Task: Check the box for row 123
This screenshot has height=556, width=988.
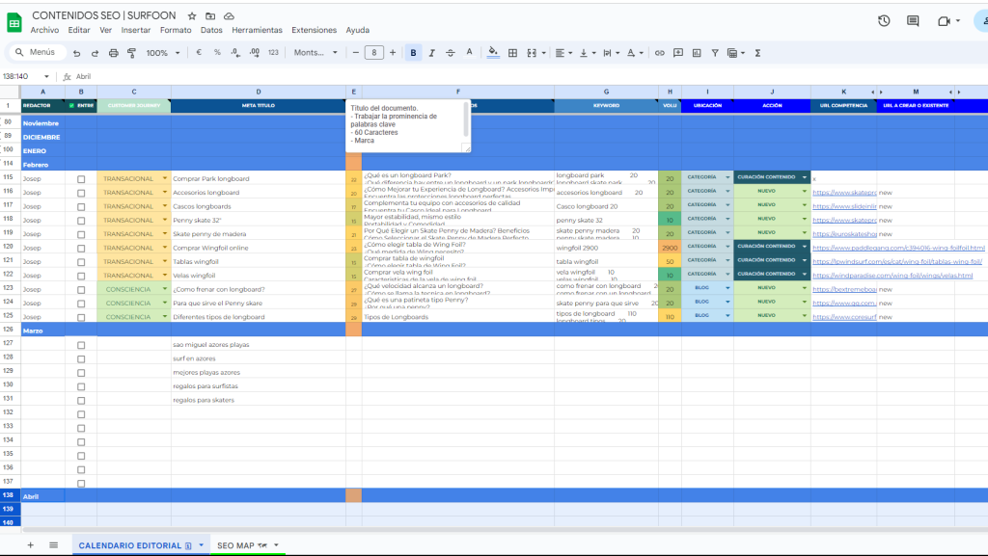Action: click(81, 289)
